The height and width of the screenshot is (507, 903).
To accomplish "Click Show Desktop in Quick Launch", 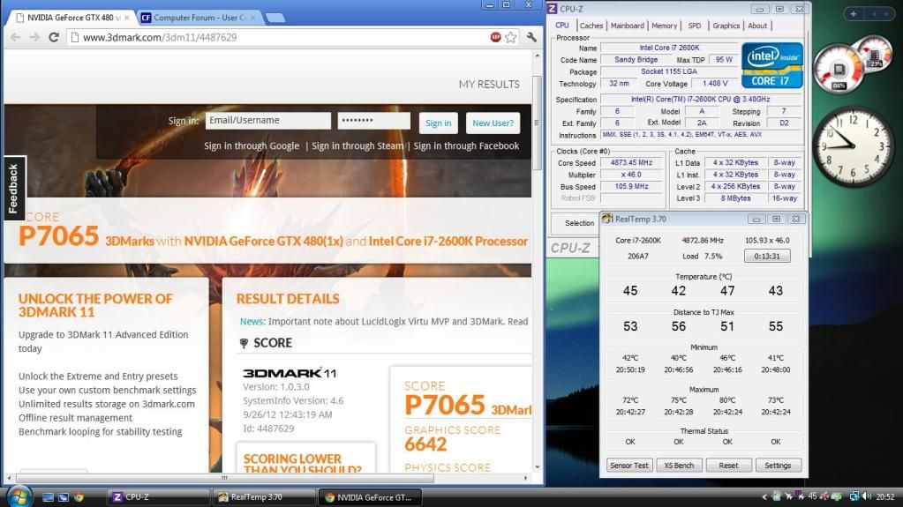I will pos(48,497).
